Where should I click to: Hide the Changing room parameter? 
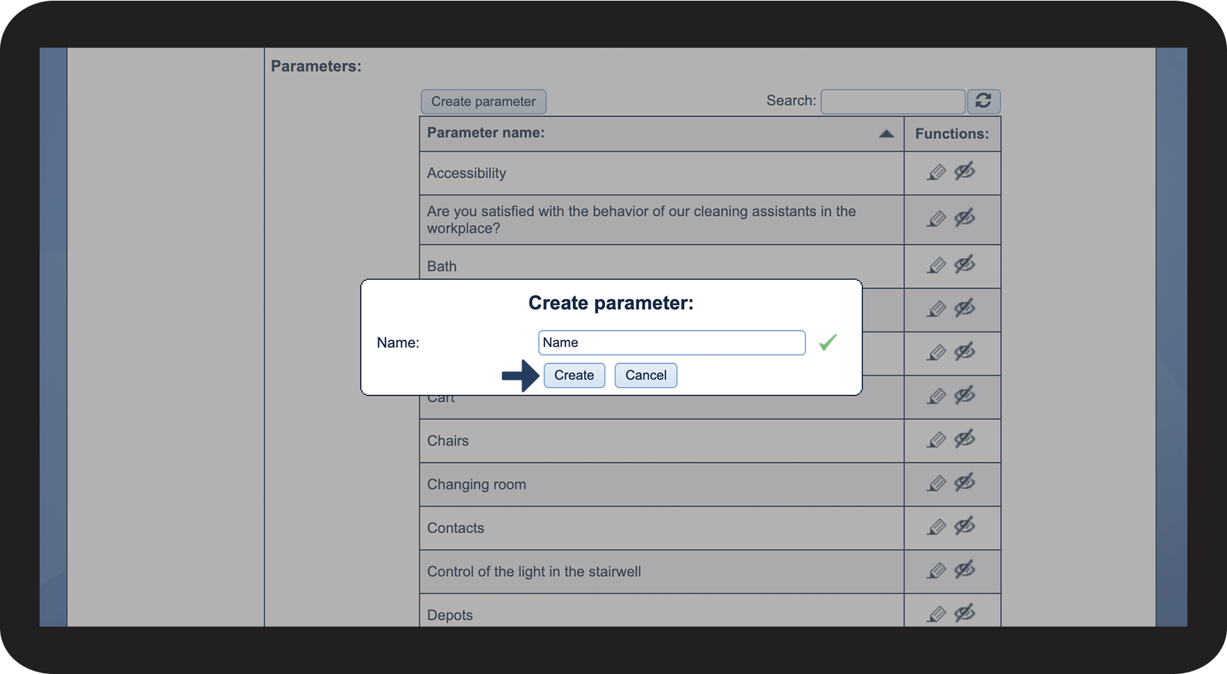click(x=965, y=482)
